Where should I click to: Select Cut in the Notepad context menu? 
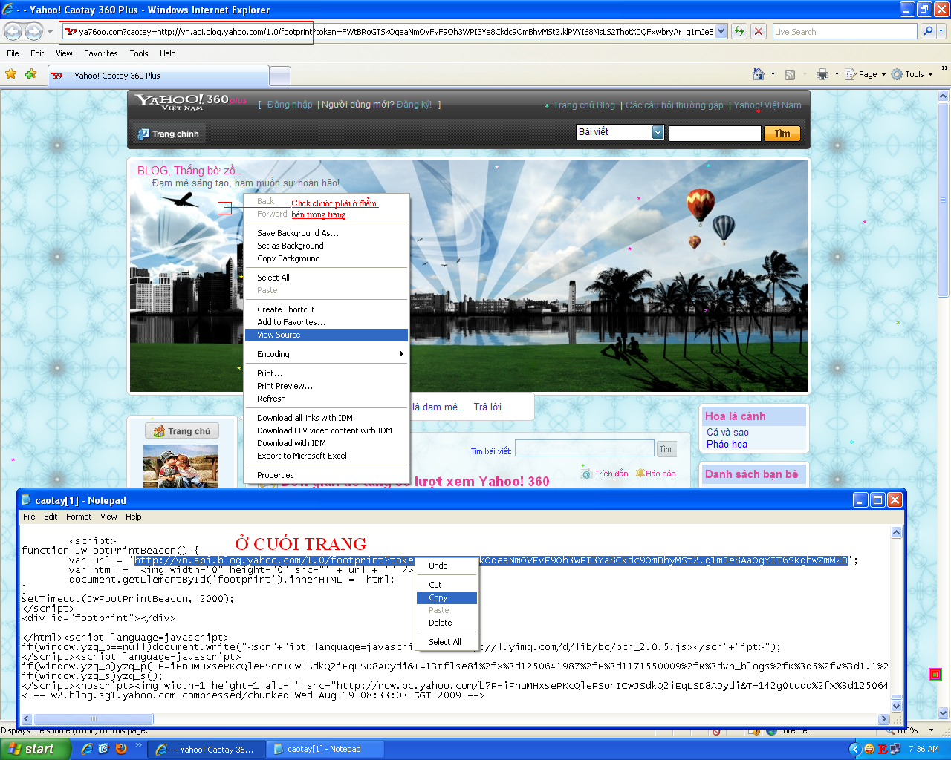[447, 585]
